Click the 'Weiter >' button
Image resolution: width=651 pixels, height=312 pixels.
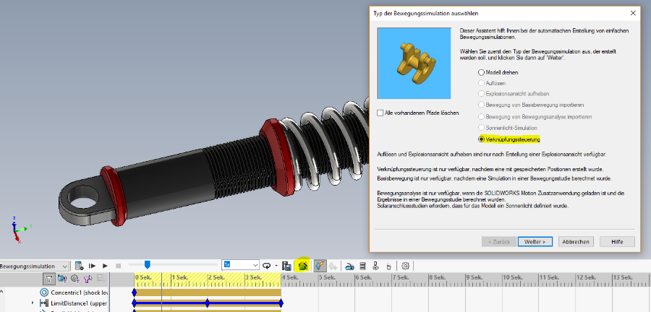pyautogui.click(x=535, y=241)
